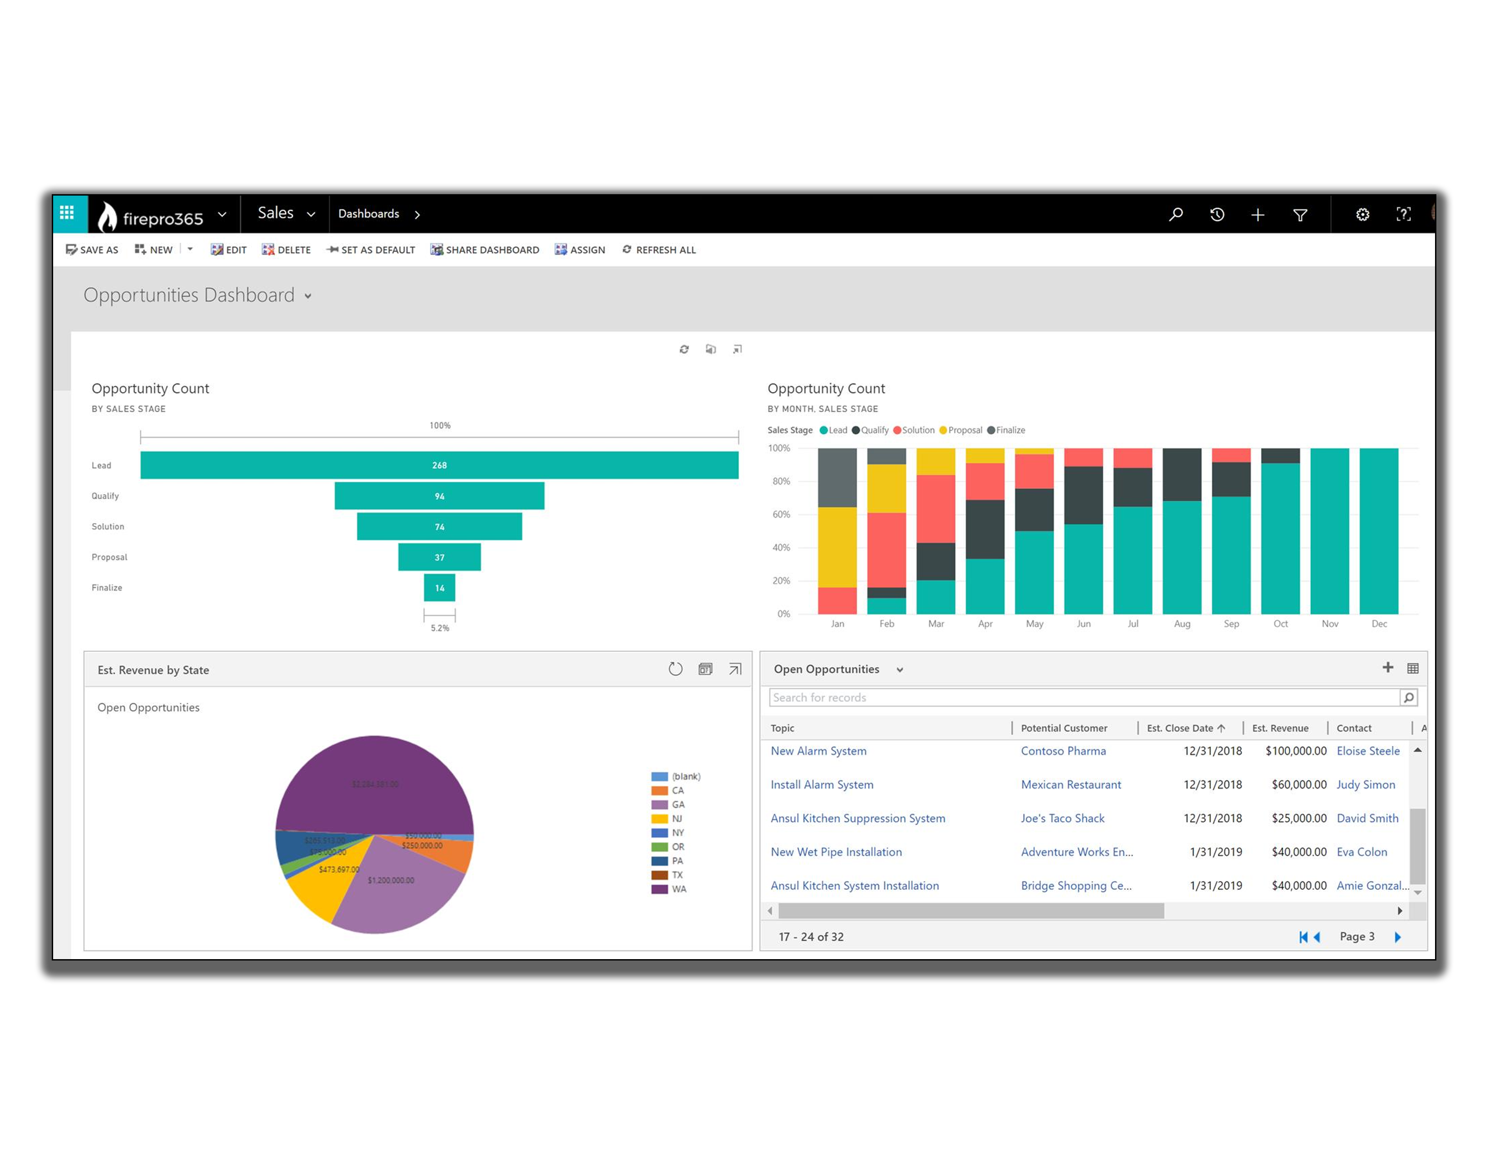Click the grid view icon in Open Opportunities

[x=1413, y=668]
